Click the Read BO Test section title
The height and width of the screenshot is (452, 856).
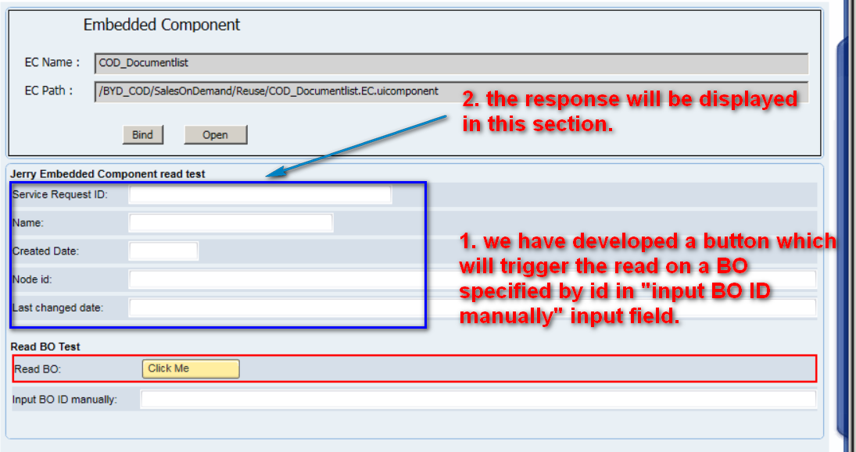coord(45,347)
